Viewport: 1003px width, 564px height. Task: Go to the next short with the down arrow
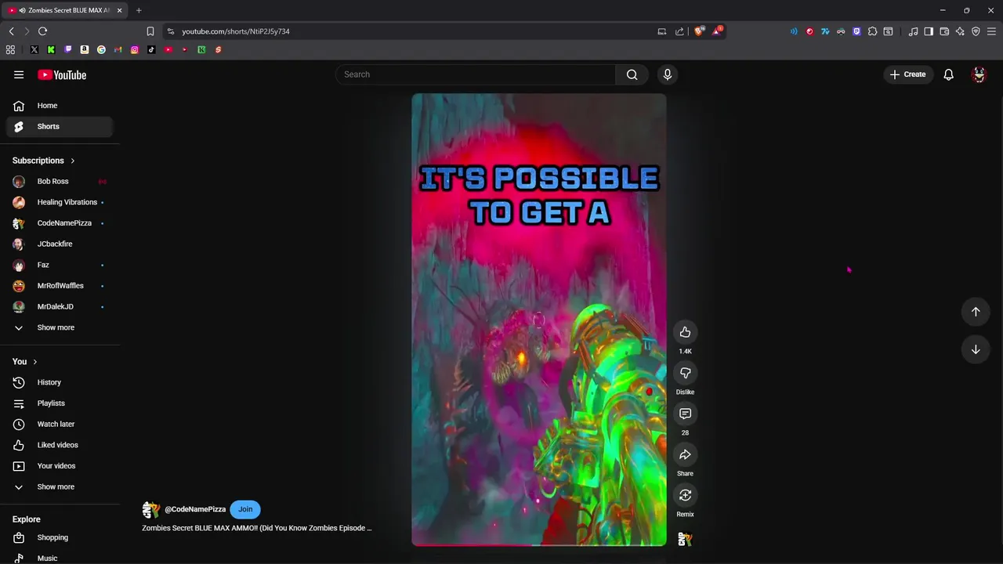point(976,349)
